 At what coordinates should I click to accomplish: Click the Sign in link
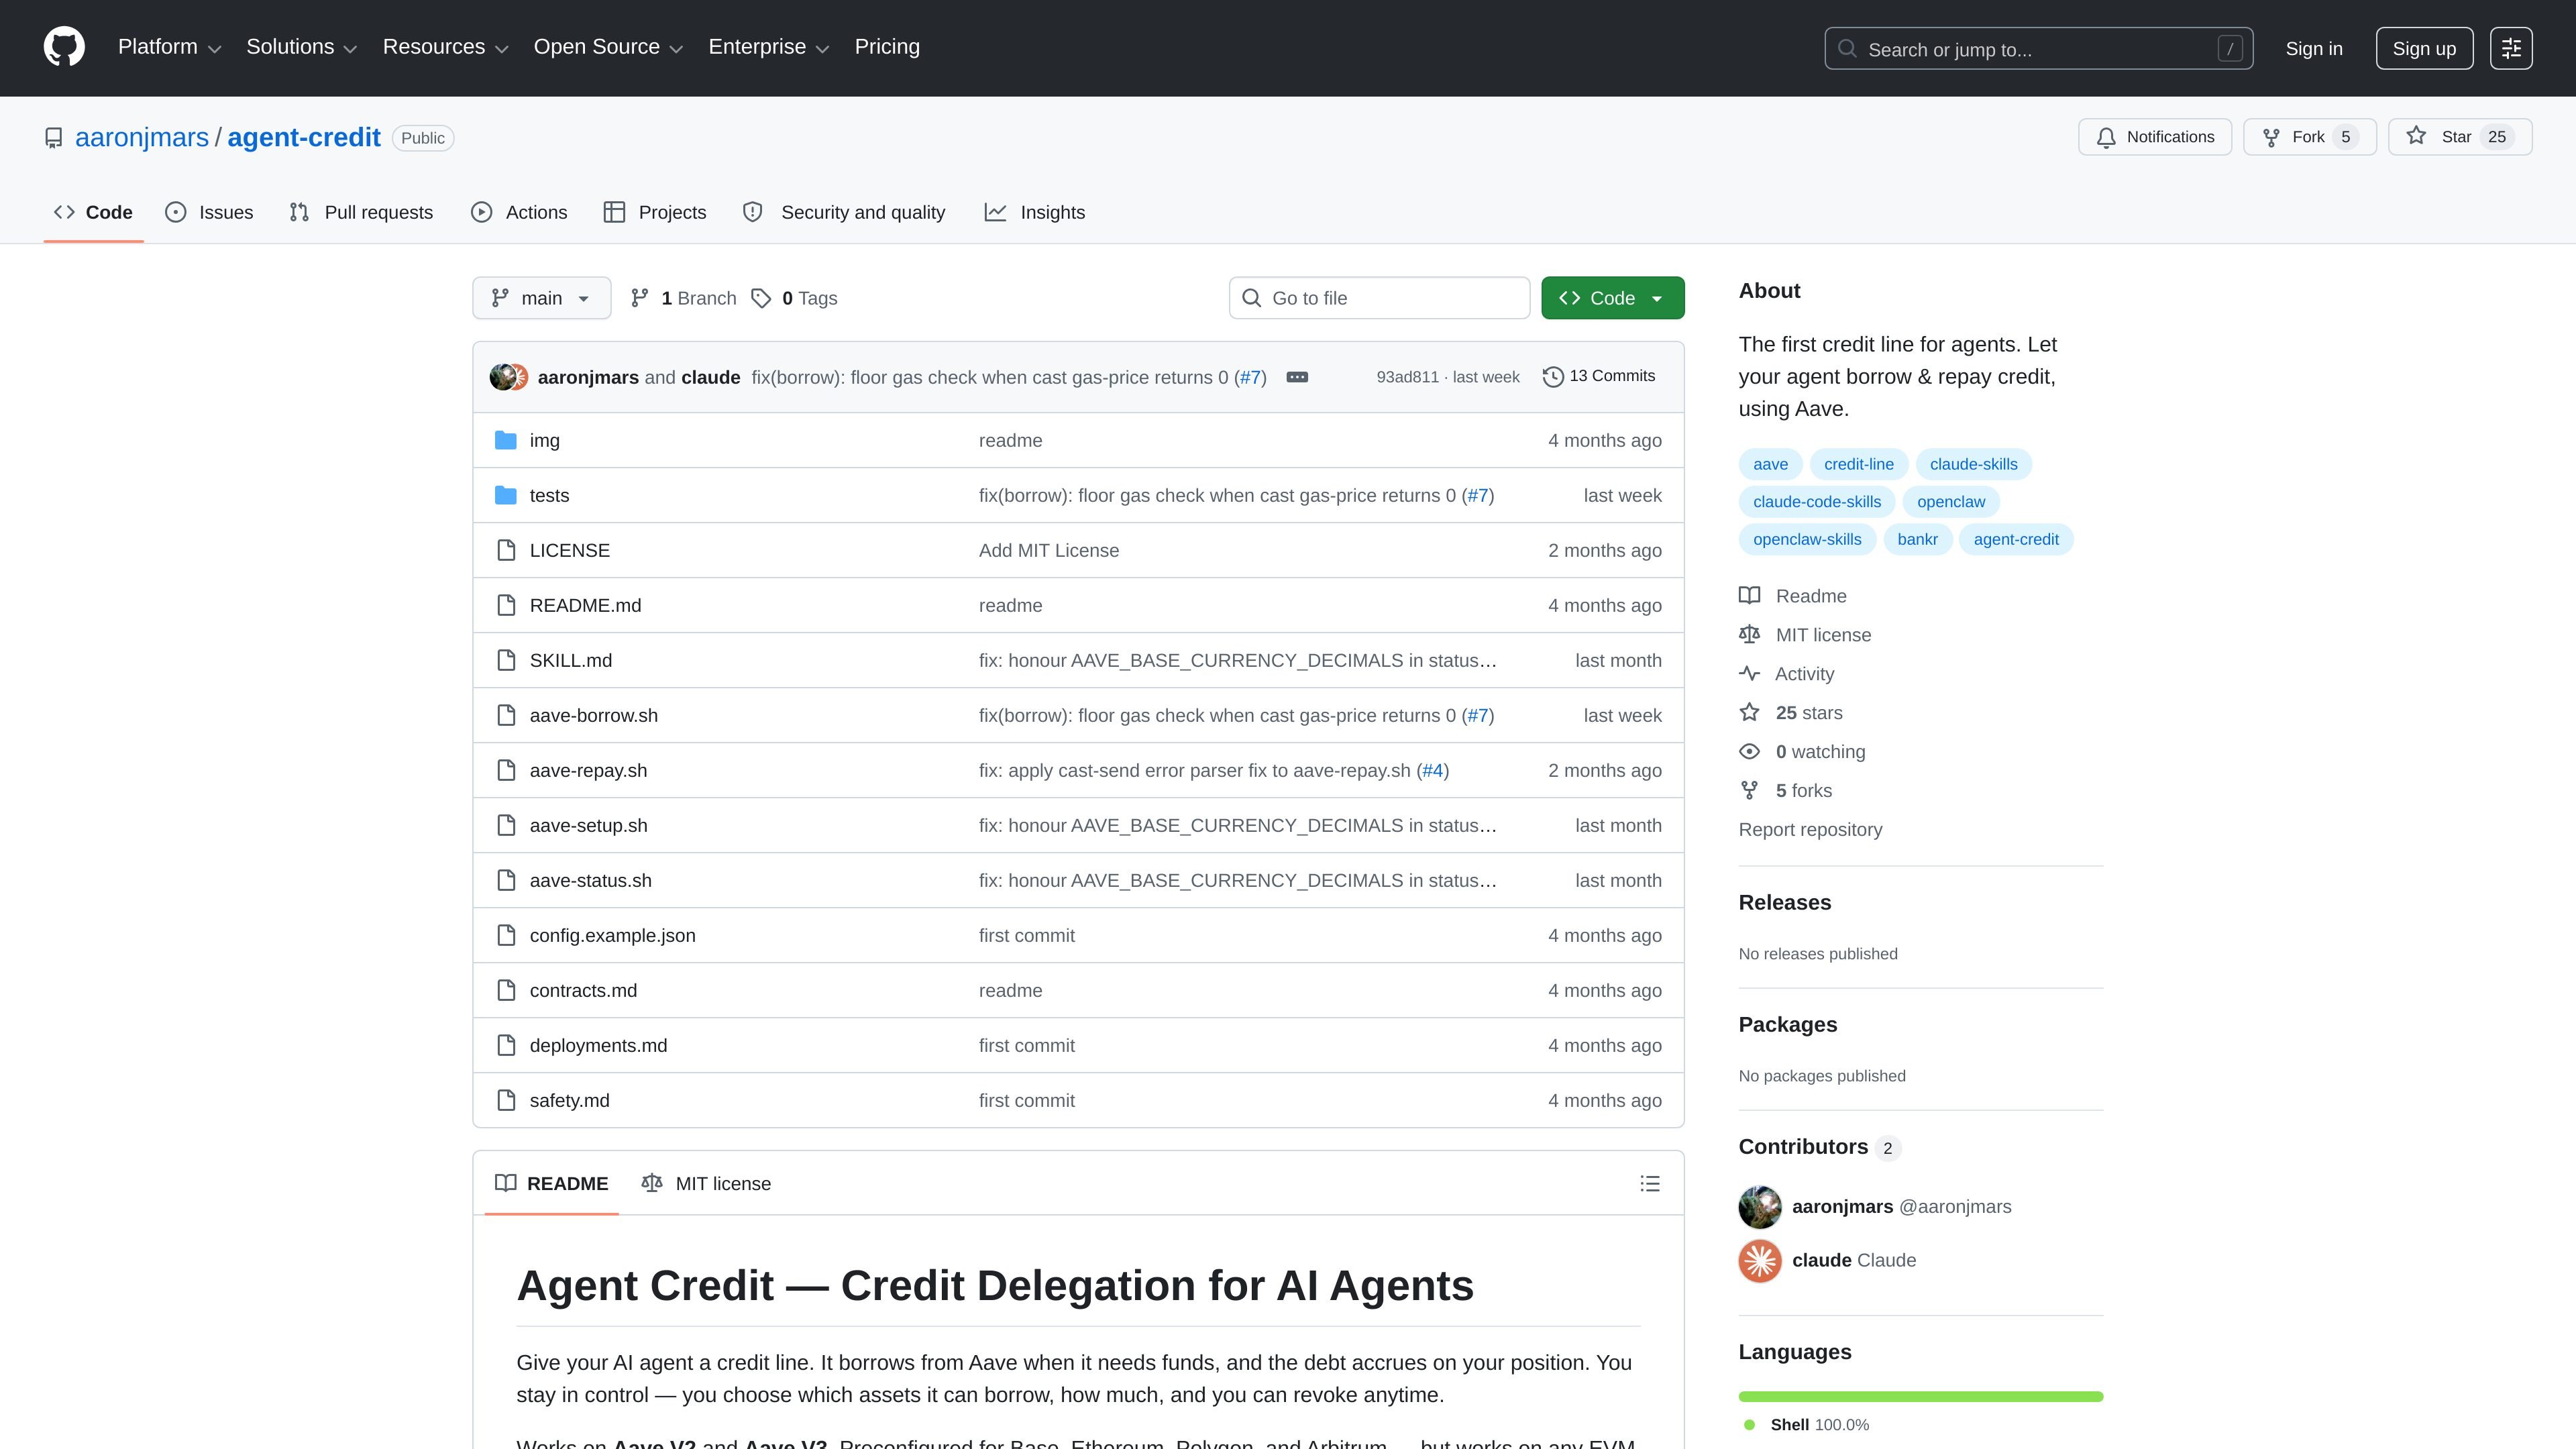2313,49
